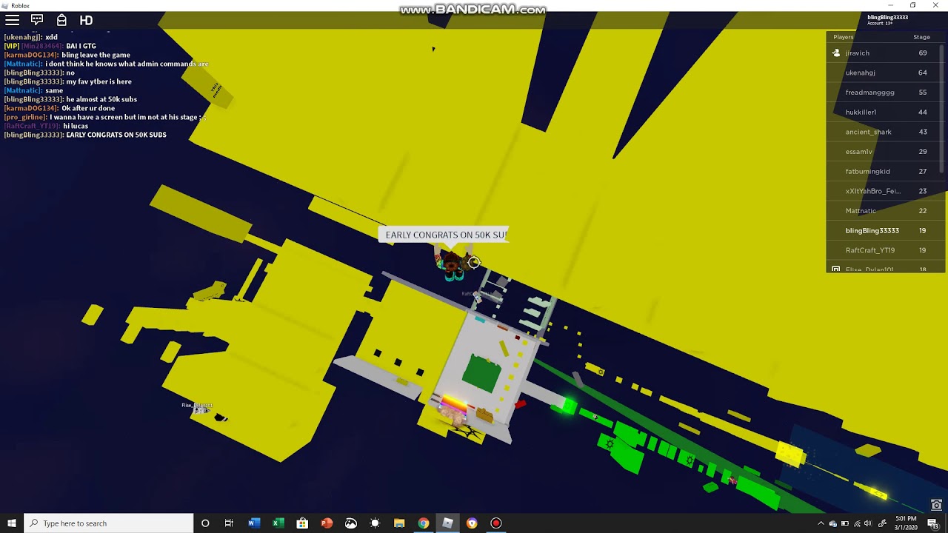Click the pen workspace link tray icon
Screen dimensions: 948x533
pos(882,523)
